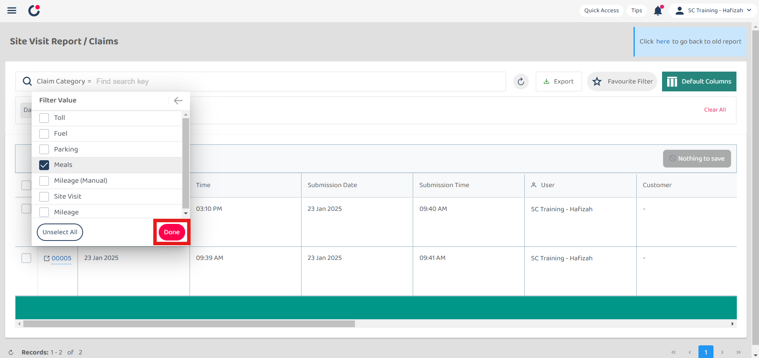The width and height of the screenshot is (759, 358).
Task: Click horizontal table scrollbar left arrow
Action: 19,324
